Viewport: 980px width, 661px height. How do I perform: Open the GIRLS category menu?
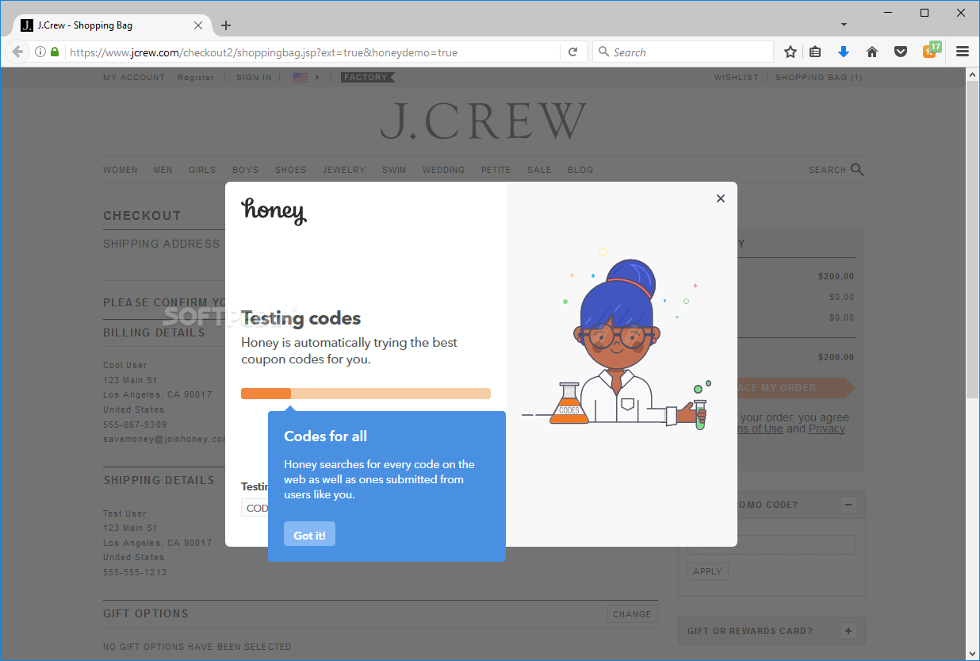tap(202, 170)
